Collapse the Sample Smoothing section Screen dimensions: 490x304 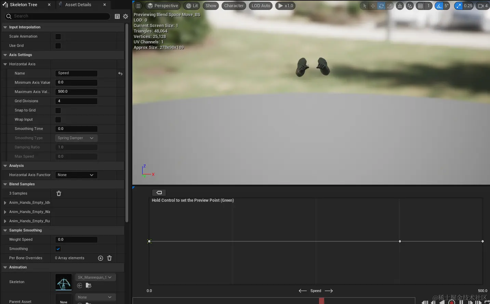click(5, 230)
